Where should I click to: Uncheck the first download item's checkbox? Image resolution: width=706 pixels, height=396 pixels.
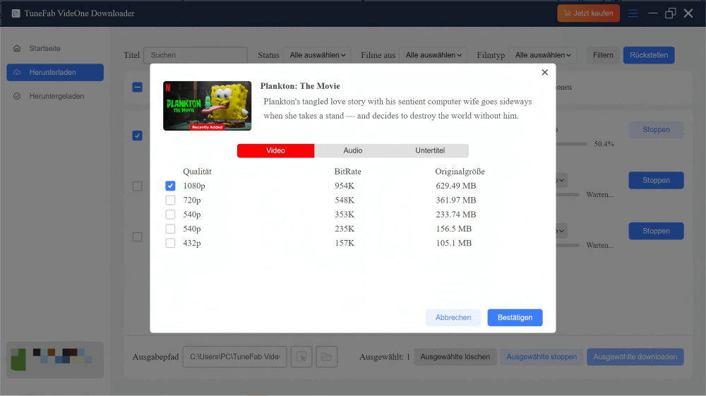pos(138,136)
